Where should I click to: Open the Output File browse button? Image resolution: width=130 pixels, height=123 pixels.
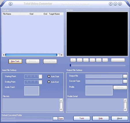[x=125, y=76]
